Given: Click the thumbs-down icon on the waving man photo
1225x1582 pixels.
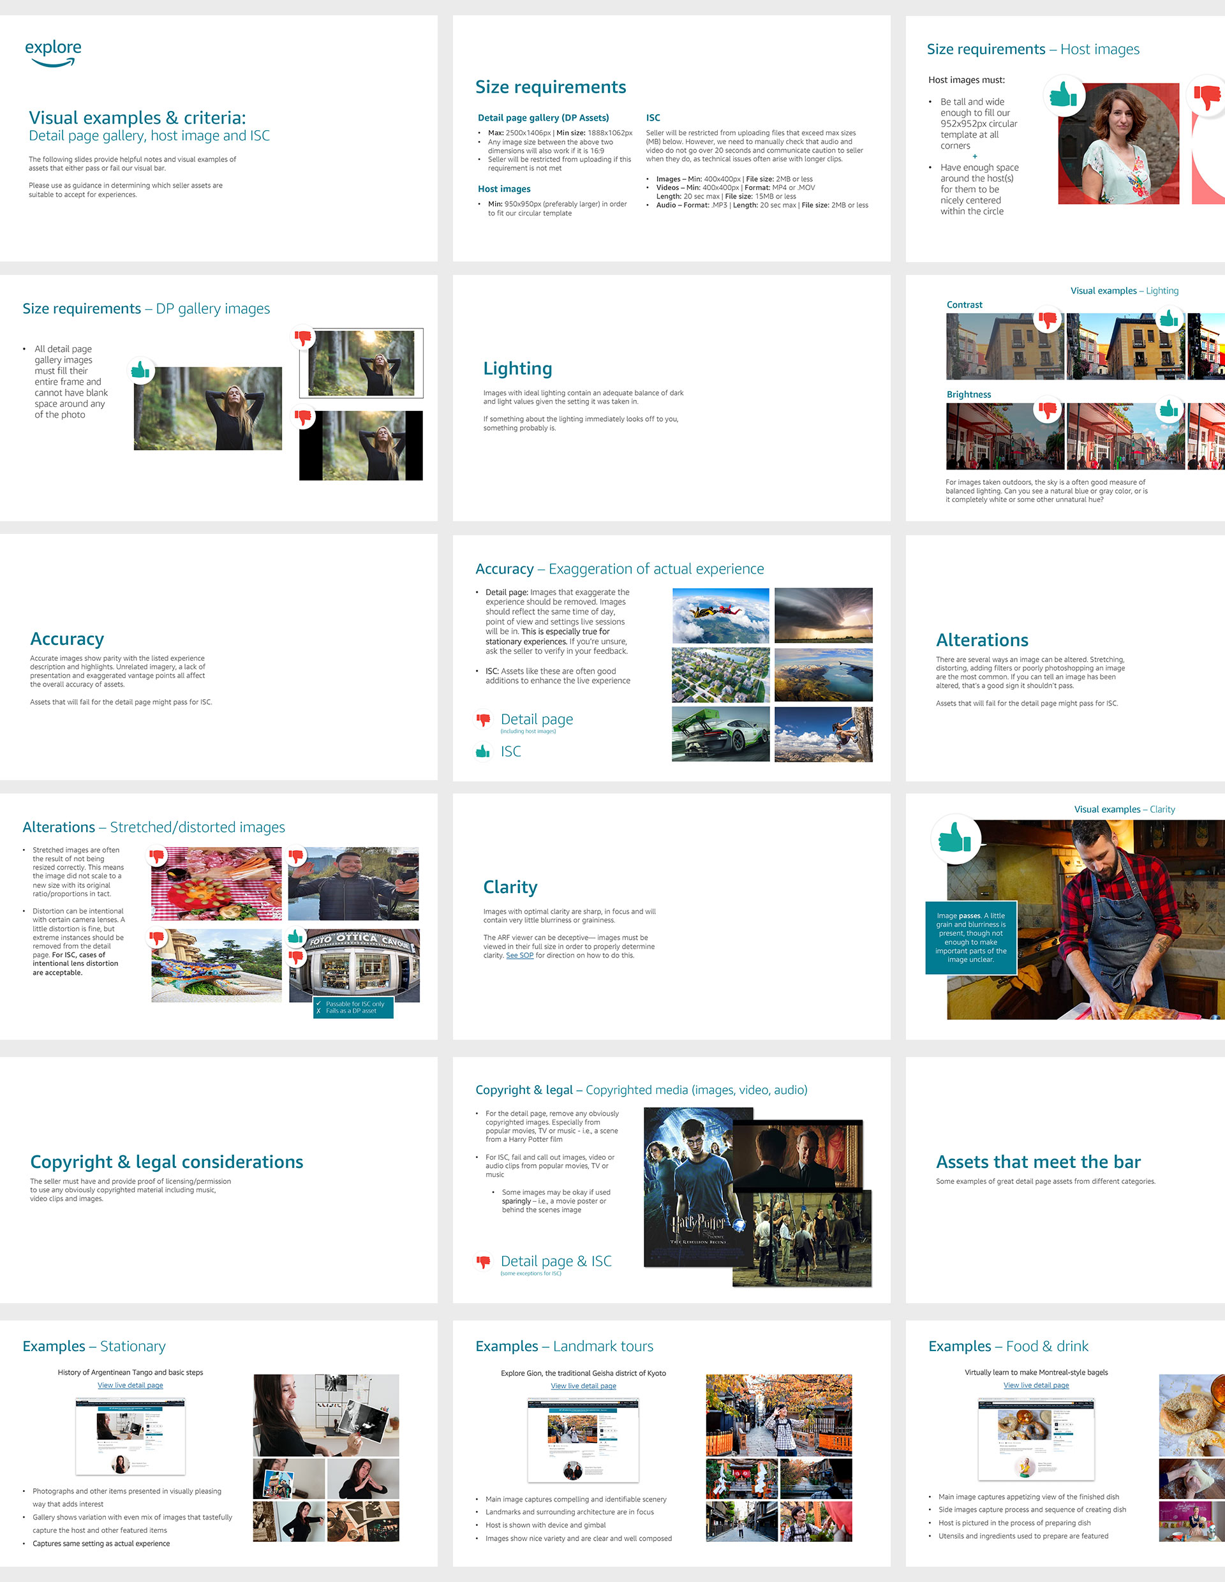Looking at the screenshot, I should 295,857.
